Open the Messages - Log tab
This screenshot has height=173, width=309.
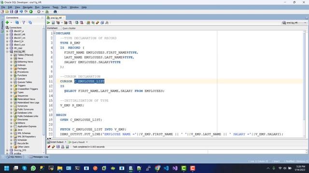coord(39,157)
